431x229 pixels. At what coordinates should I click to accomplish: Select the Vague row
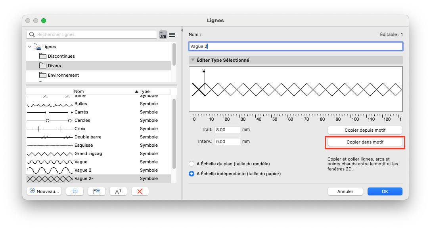coord(98,162)
